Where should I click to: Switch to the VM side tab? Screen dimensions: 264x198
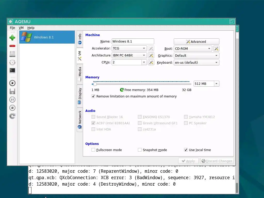80,56
